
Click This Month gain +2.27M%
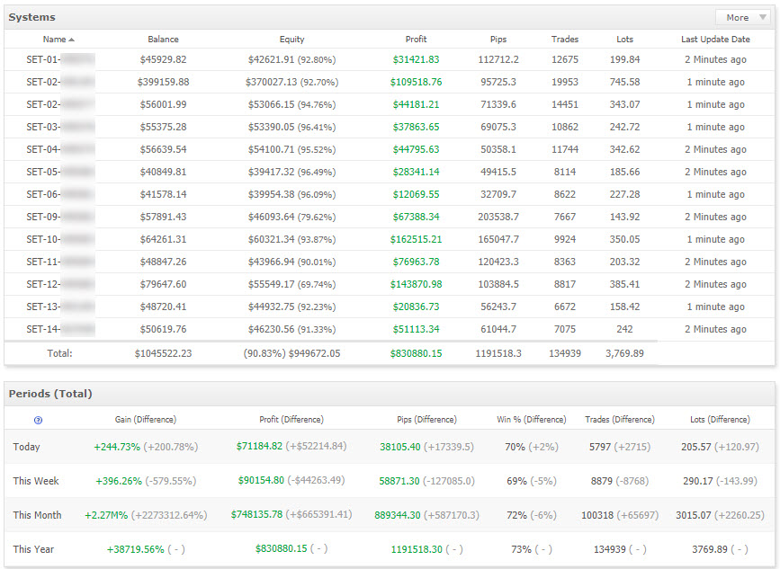[x=106, y=515]
